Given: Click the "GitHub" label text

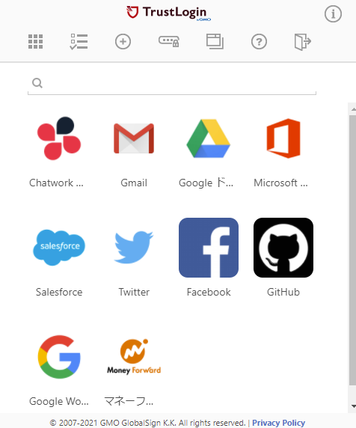Looking at the screenshot, I should [x=283, y=292].
